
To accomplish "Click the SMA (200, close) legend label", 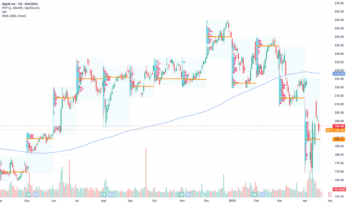I will [x=14, y=16].
